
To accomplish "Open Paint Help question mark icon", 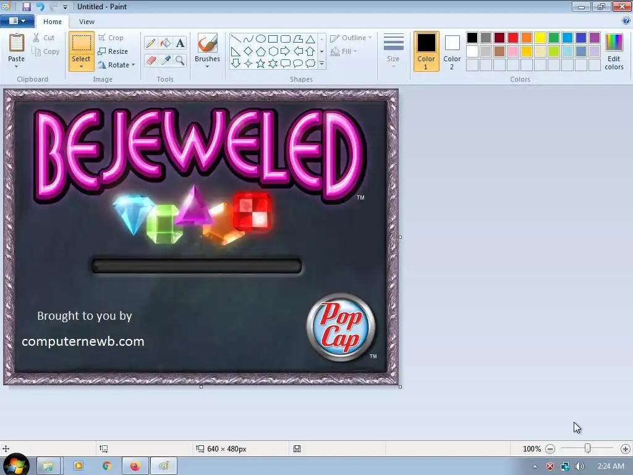I will pyautogui.click(x=626, y=20).
